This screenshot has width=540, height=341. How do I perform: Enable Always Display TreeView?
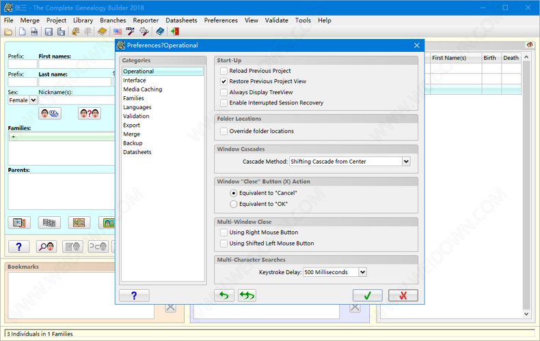tap(224, 92)
